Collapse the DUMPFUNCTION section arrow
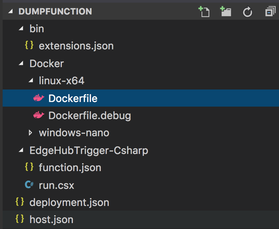This screenshot has height=229, width=279. (x=11, y=11)
